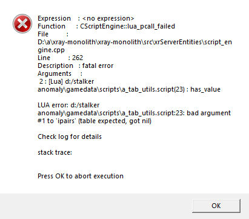Image resolution: width=249 pixels, height=219 pixels.
Task: Click the xray-monolith source file path line
Action: 134,42
